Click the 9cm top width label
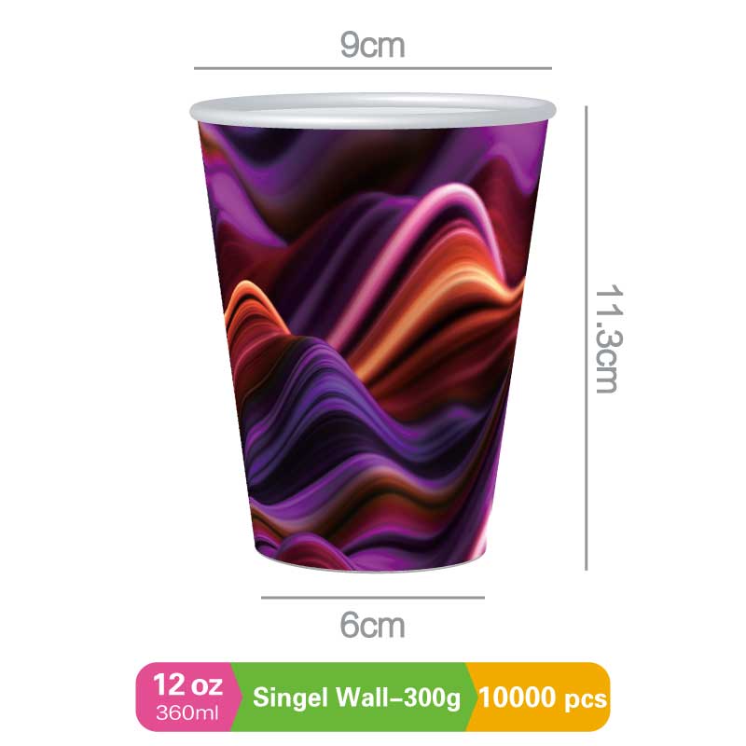Viewport: 746px width, 746px height. pyautogui.click(x=372, y=46)
